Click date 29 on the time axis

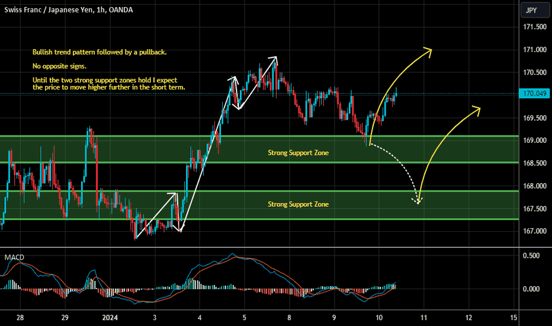(65, 318)
